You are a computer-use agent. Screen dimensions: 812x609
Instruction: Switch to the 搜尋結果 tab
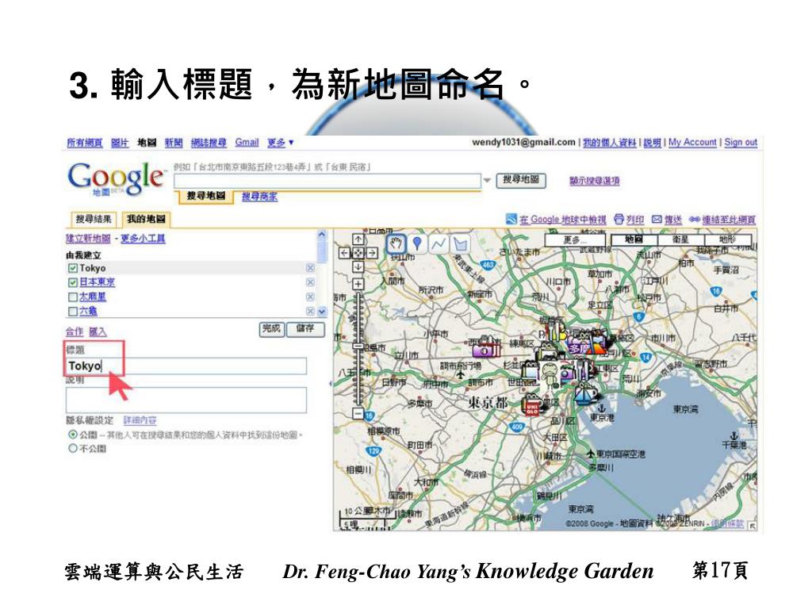94,219
